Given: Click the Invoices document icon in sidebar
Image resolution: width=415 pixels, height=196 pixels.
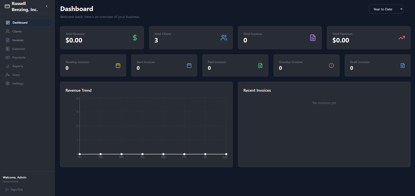Looking at the screenshot, I should [8, 40].
